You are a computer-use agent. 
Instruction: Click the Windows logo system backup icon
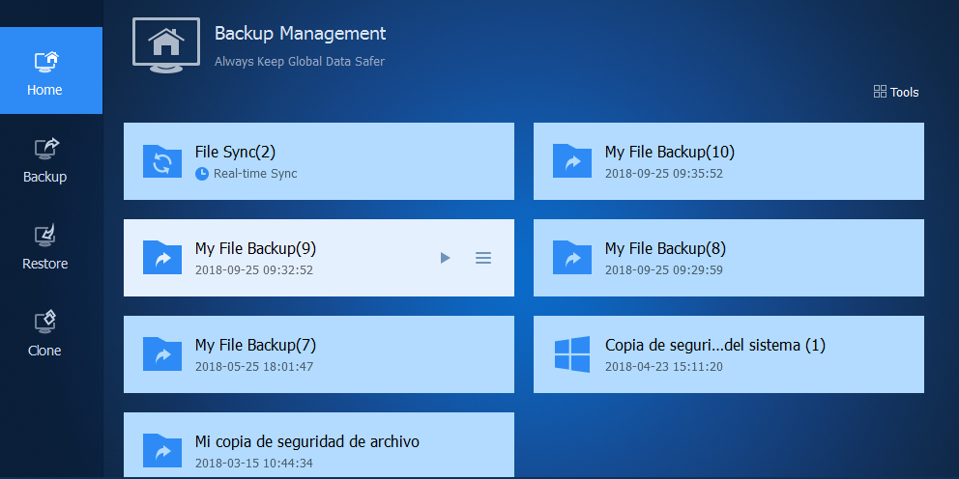coord(572,354)
